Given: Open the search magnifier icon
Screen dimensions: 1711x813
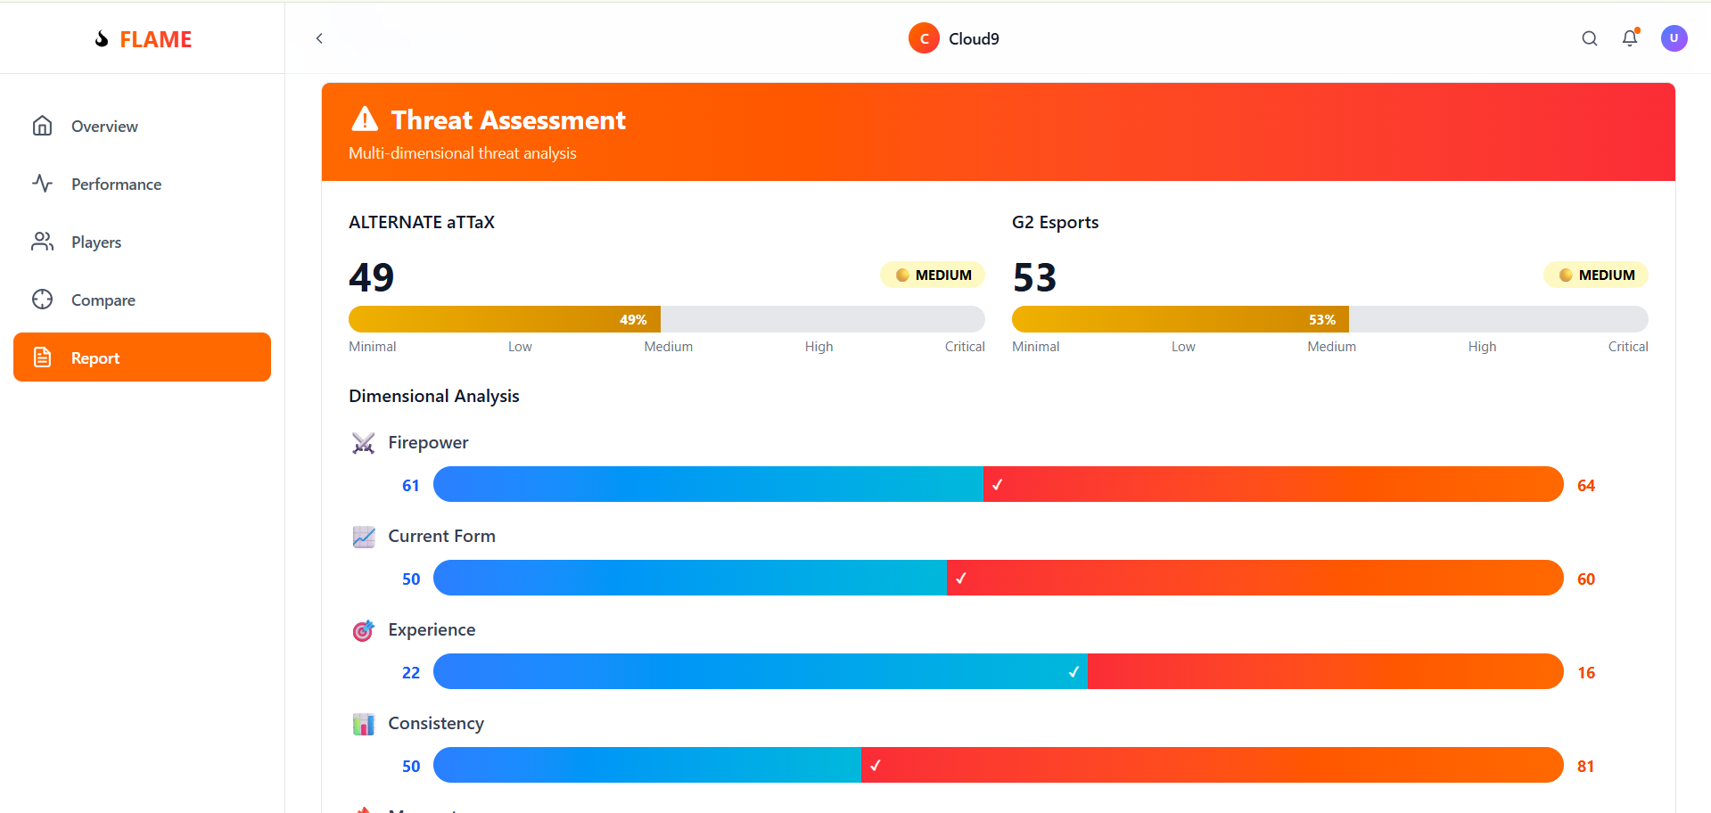Looking at the screenshot, I should [x=1589, y=38].
